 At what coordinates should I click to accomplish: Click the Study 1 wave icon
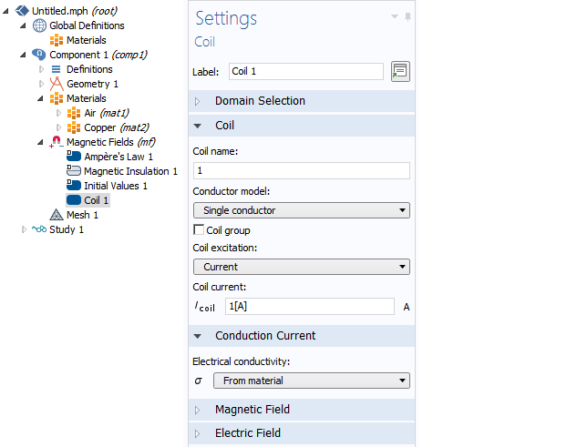[x=39, y=229]
